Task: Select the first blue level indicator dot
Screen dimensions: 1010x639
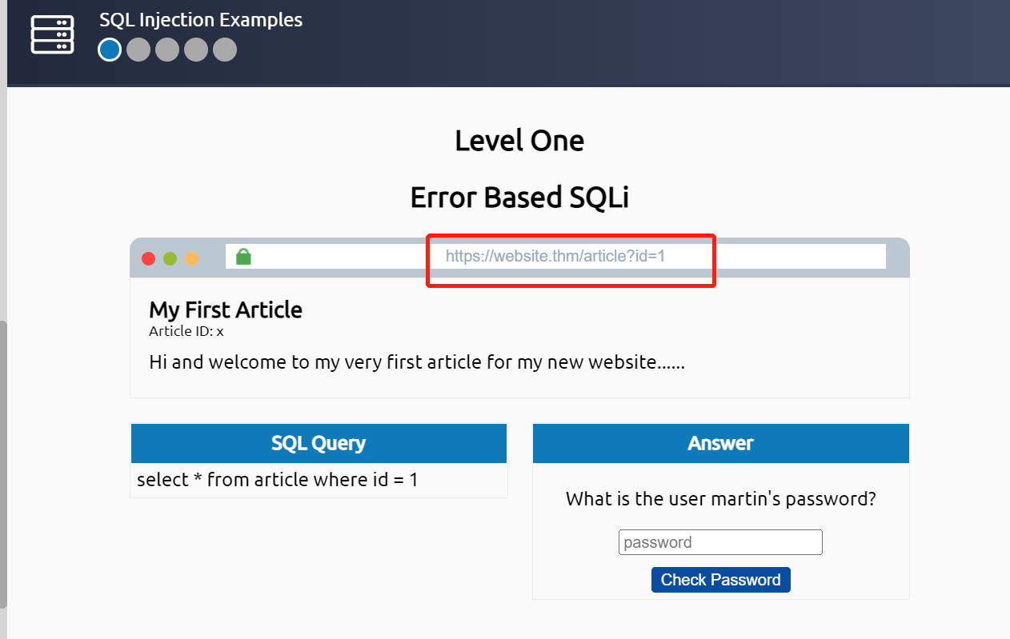Action: [x=110, y=50]
